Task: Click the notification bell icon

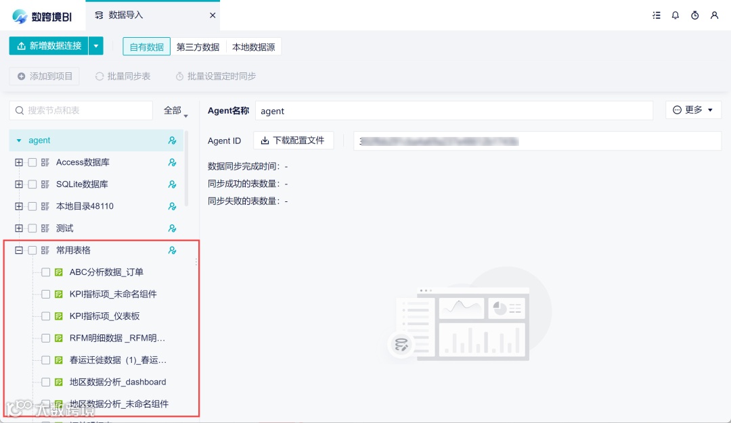Action: 675,15
